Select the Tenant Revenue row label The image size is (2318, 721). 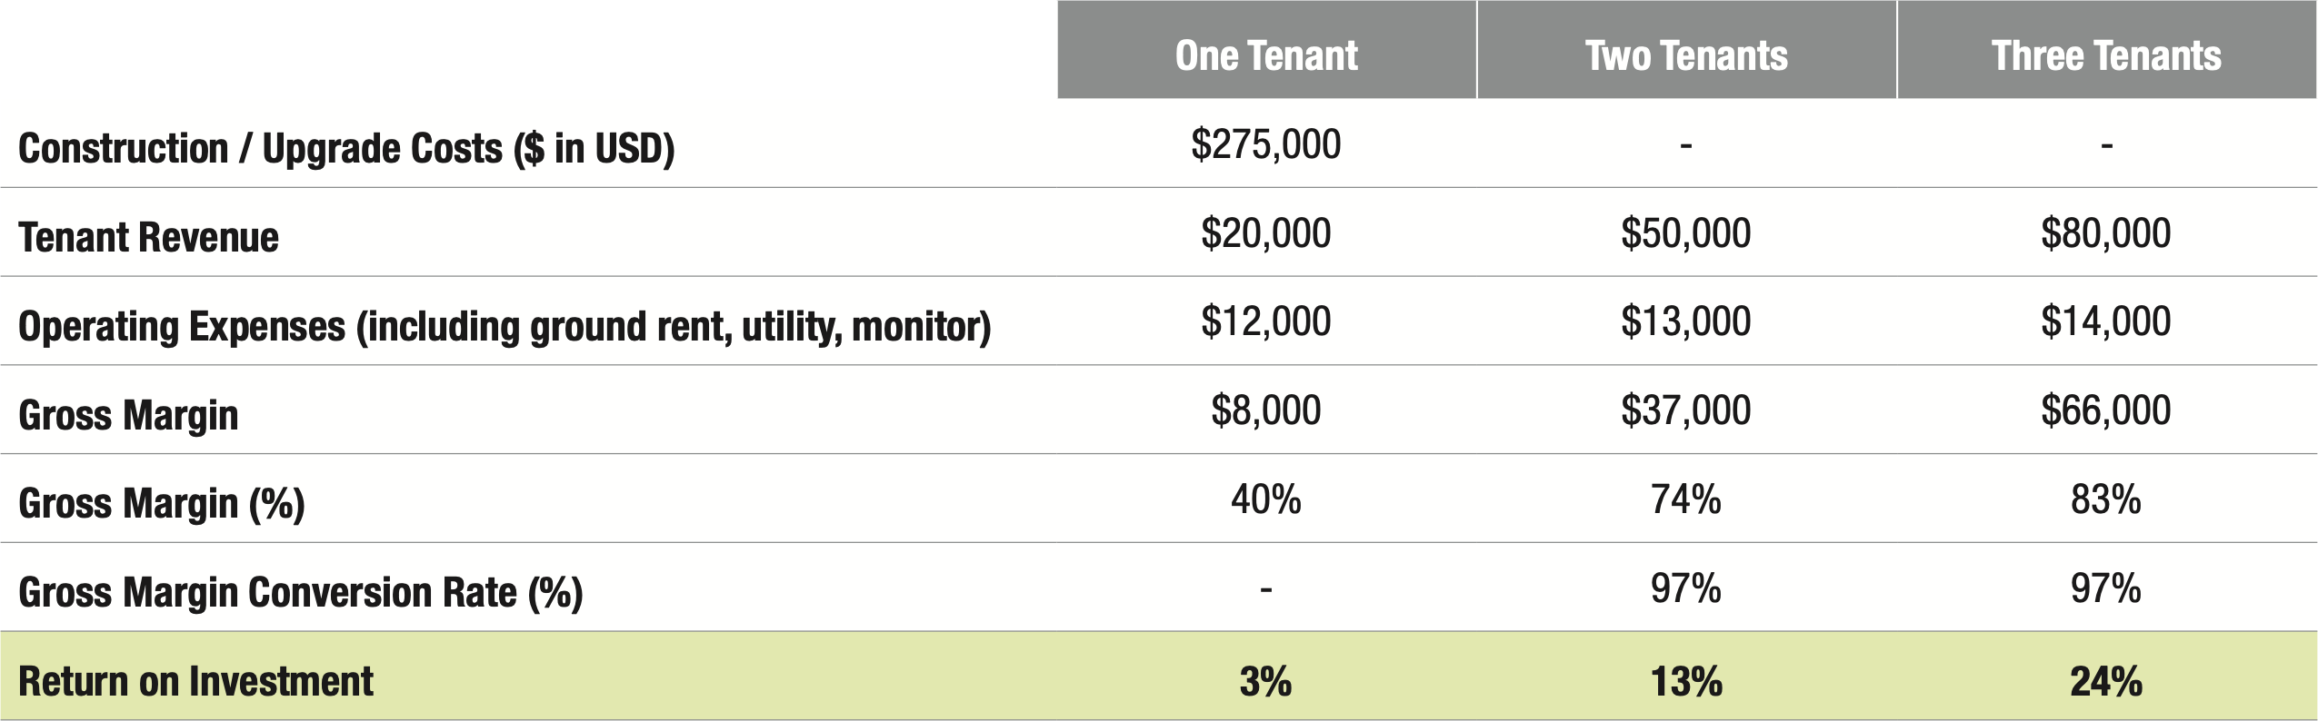coord(148,237)
